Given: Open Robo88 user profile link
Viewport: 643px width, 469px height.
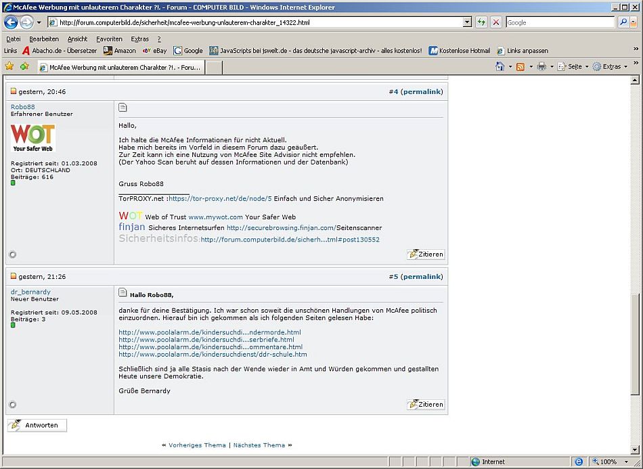Looking at the screenshot, I should pos(22,107).
